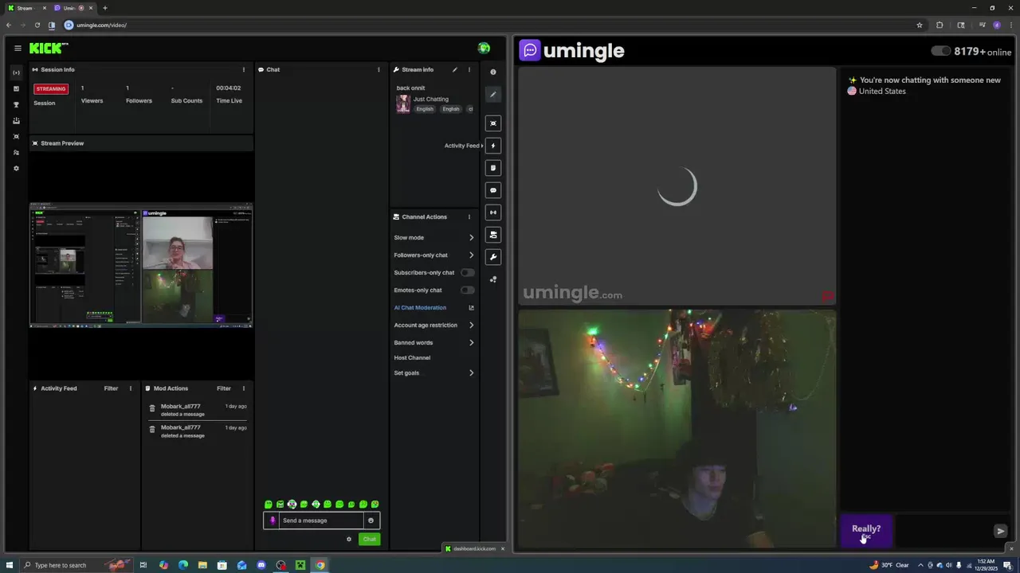Screen dimensions: 1020x573
Task: Toggle Emotes-only chat switch
Action: coord(467,290)
